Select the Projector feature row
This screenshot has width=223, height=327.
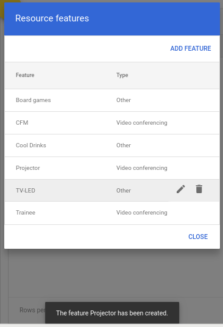112,168
